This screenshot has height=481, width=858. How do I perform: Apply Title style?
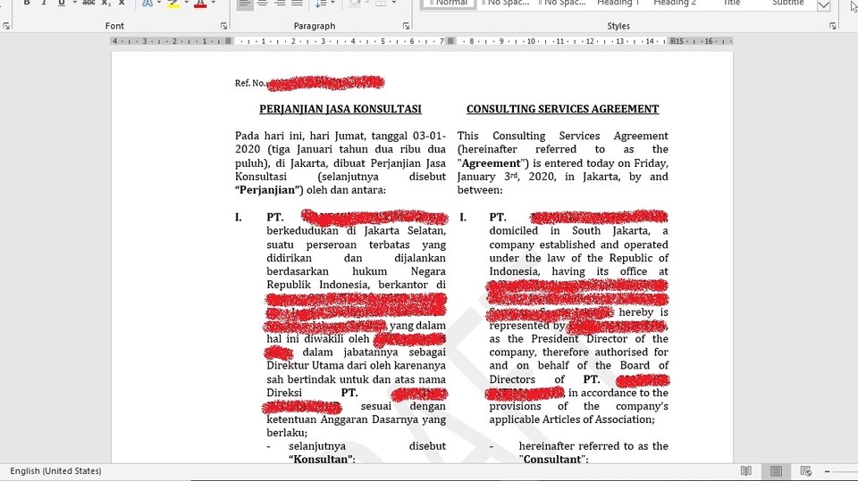pos(731,3)
